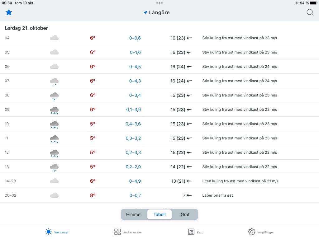Image resolution: width=319 pixels, height=239 pixels.
Task: Tap the rain cloud icon at hour 07
Action: 54,82
